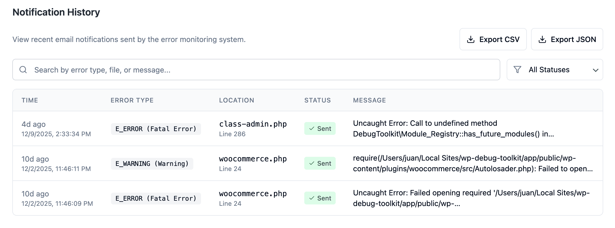Click the funnel filter icon
Viewport: 615px width, 228px height.
pos(517,70)
